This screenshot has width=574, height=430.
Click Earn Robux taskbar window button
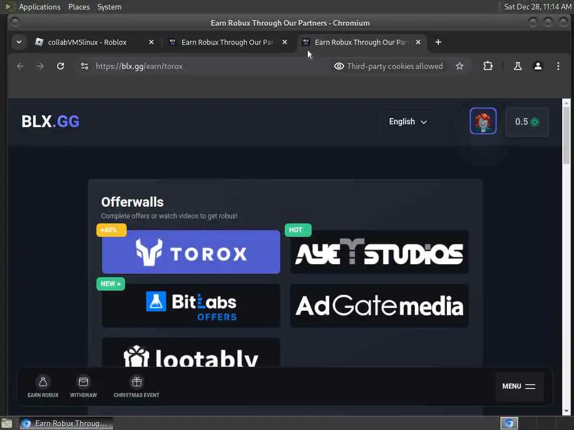pyautogui.click(x=66, y=423)
